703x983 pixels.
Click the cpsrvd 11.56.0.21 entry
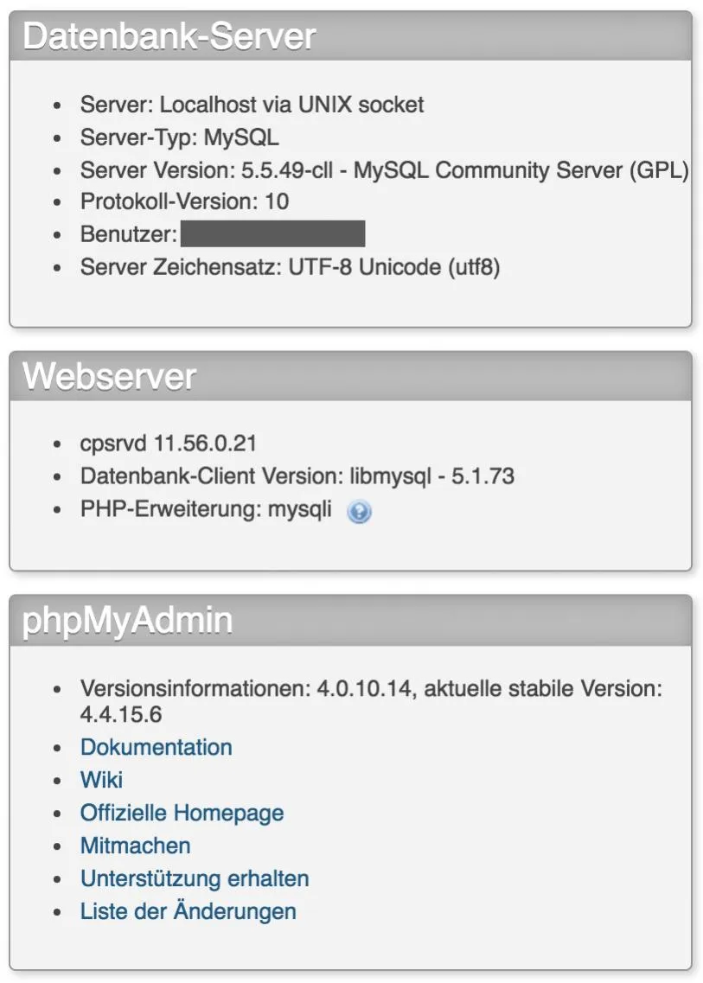click(x=168, y=444)
